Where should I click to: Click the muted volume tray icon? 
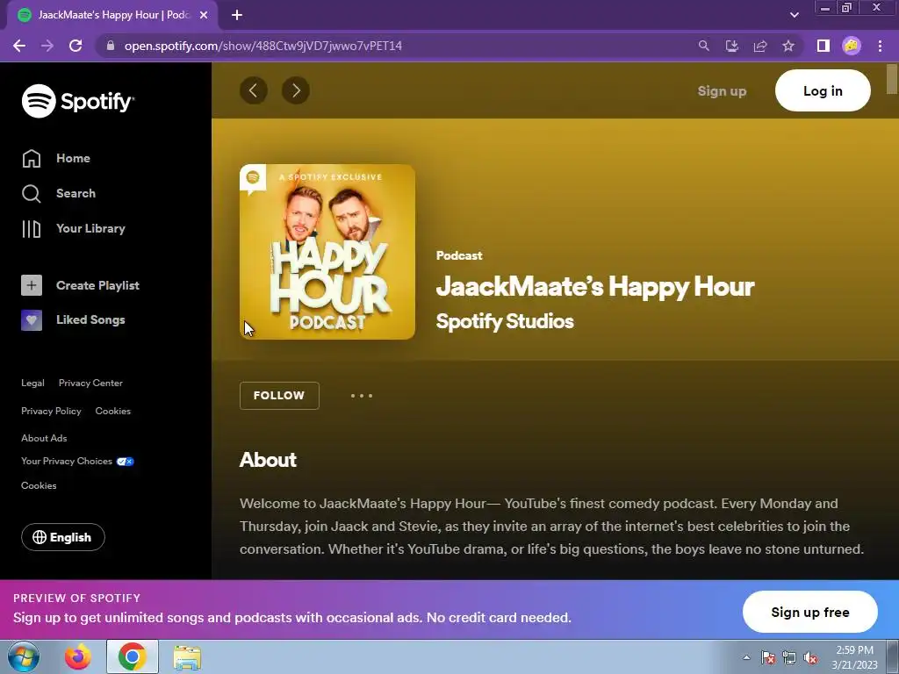click(x=810, y=657)
